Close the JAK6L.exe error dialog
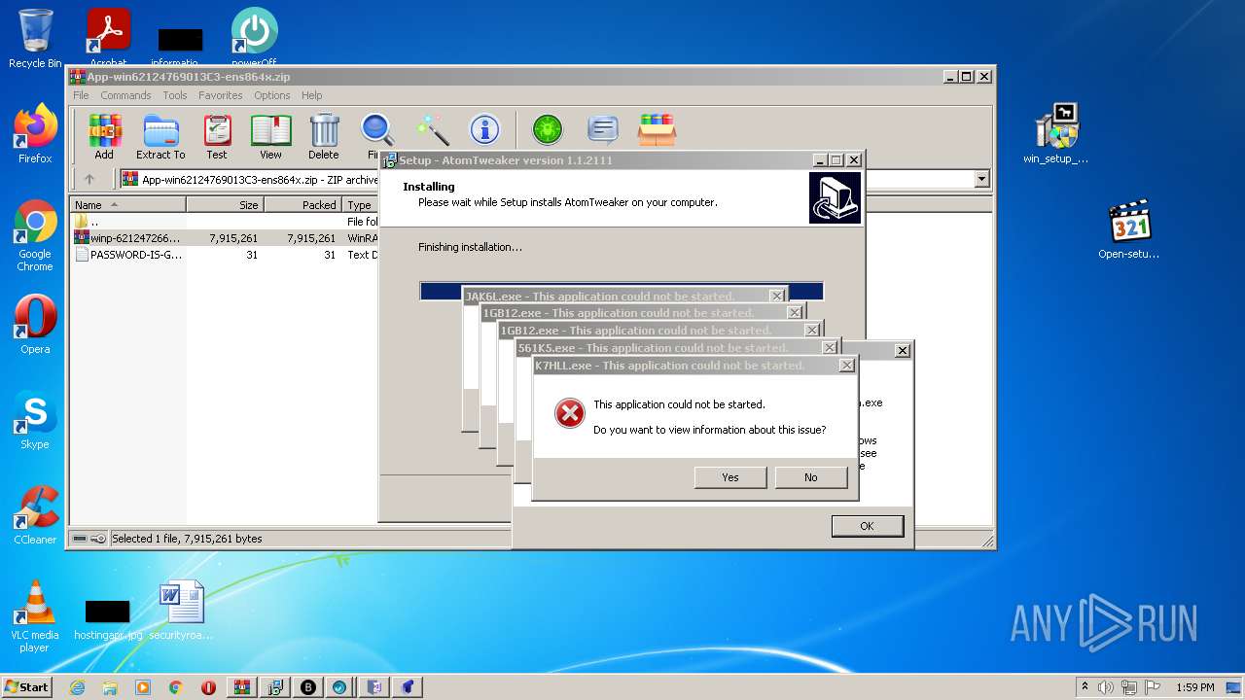 [777, 296]
